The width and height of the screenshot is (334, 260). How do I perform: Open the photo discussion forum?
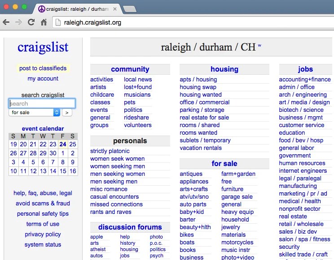click(156, 237)
